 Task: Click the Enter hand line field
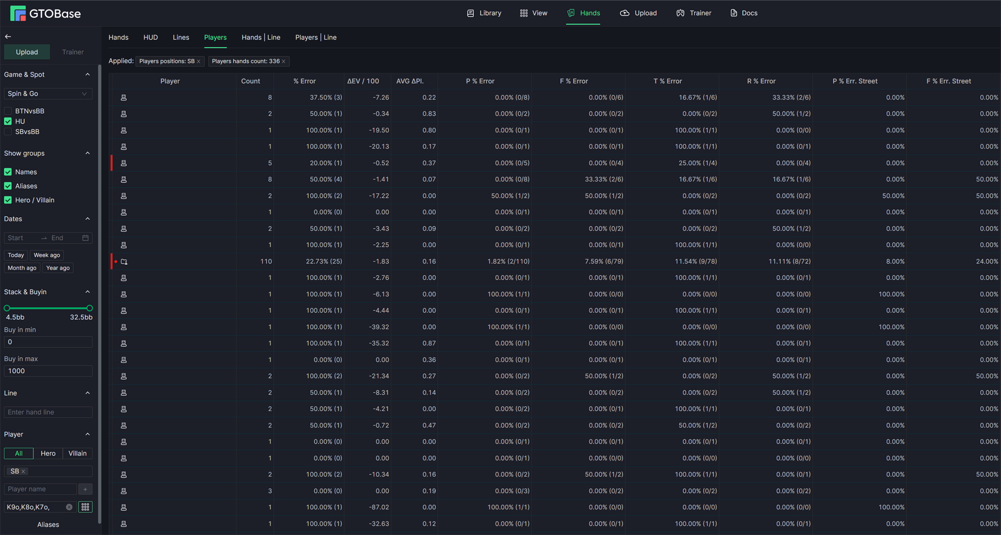(x=48, y=412)
